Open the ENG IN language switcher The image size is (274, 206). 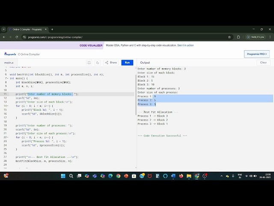pyautogui.click(x=240, y=176)
